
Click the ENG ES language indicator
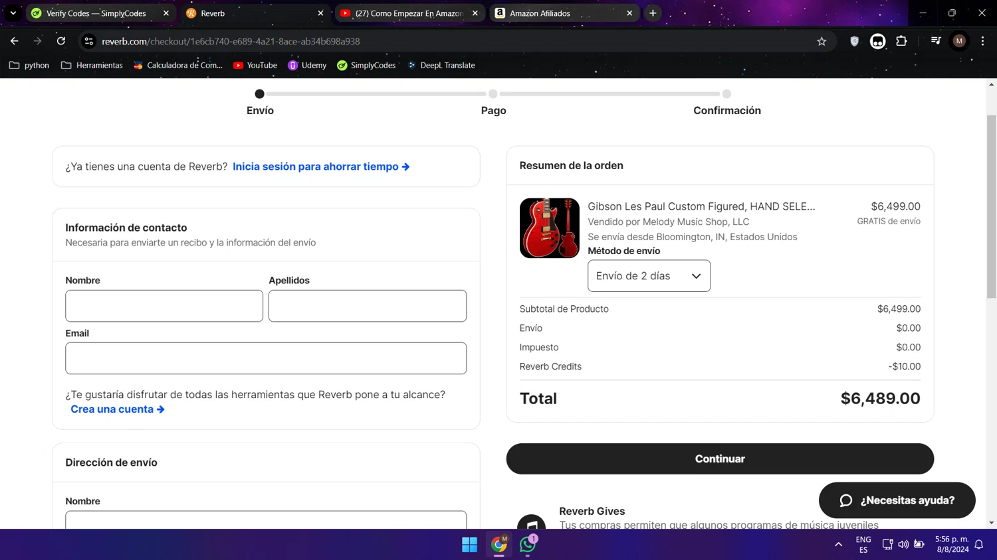tap(863, 545)
